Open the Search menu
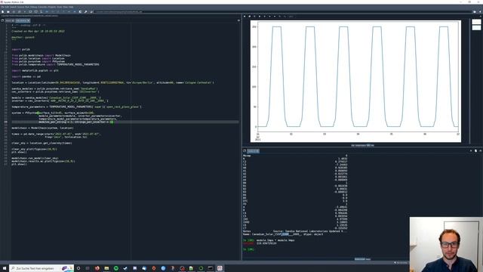The width and height of the screenshot is (483, 272). 13,7
